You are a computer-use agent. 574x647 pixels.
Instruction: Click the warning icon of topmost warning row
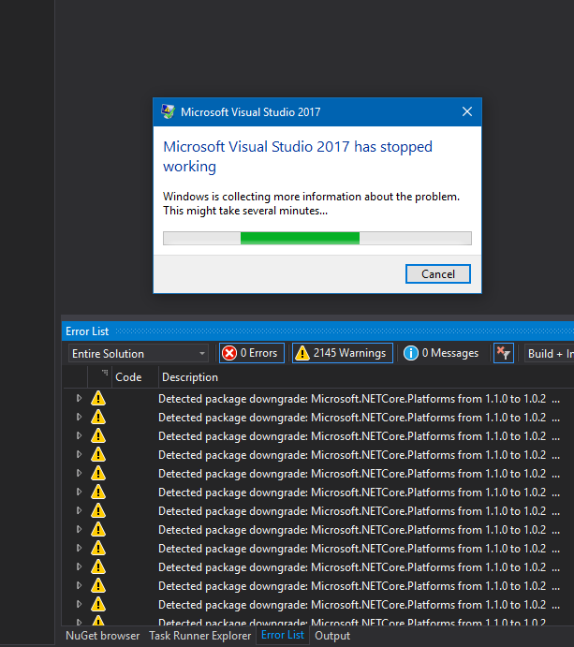pos(98,398)
